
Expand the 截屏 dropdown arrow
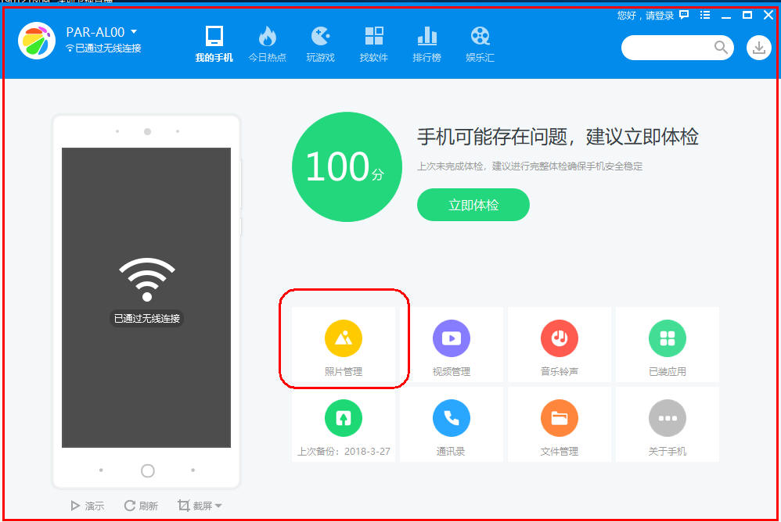click(218, 506)
